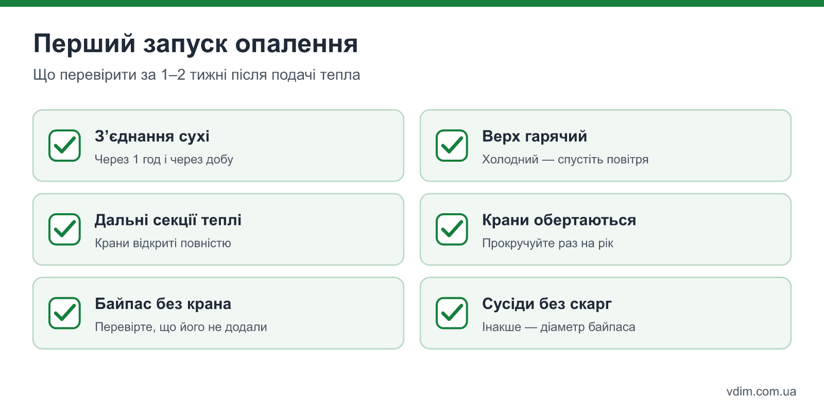The image size is (824, 412).
Task: Select the Крани обертаються heading
Action: (559, 220)
